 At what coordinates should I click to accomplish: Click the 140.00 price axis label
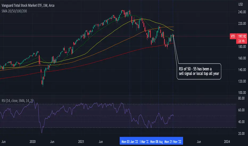(x=242, y=70)
